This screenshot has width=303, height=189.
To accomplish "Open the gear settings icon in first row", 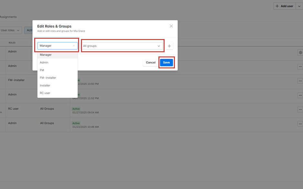I will click(300, 53).
